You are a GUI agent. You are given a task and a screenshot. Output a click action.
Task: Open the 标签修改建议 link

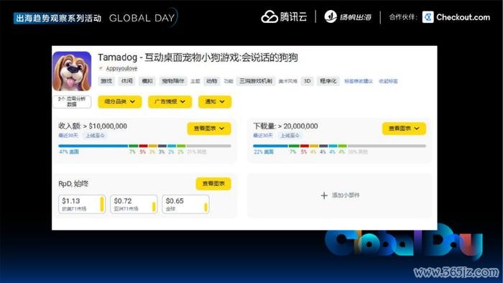(x=359, y=81)
